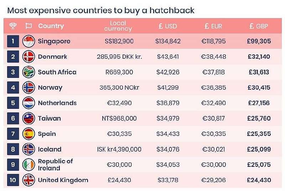Click the rank 10 number badge
285x191 pixels.
13,180
